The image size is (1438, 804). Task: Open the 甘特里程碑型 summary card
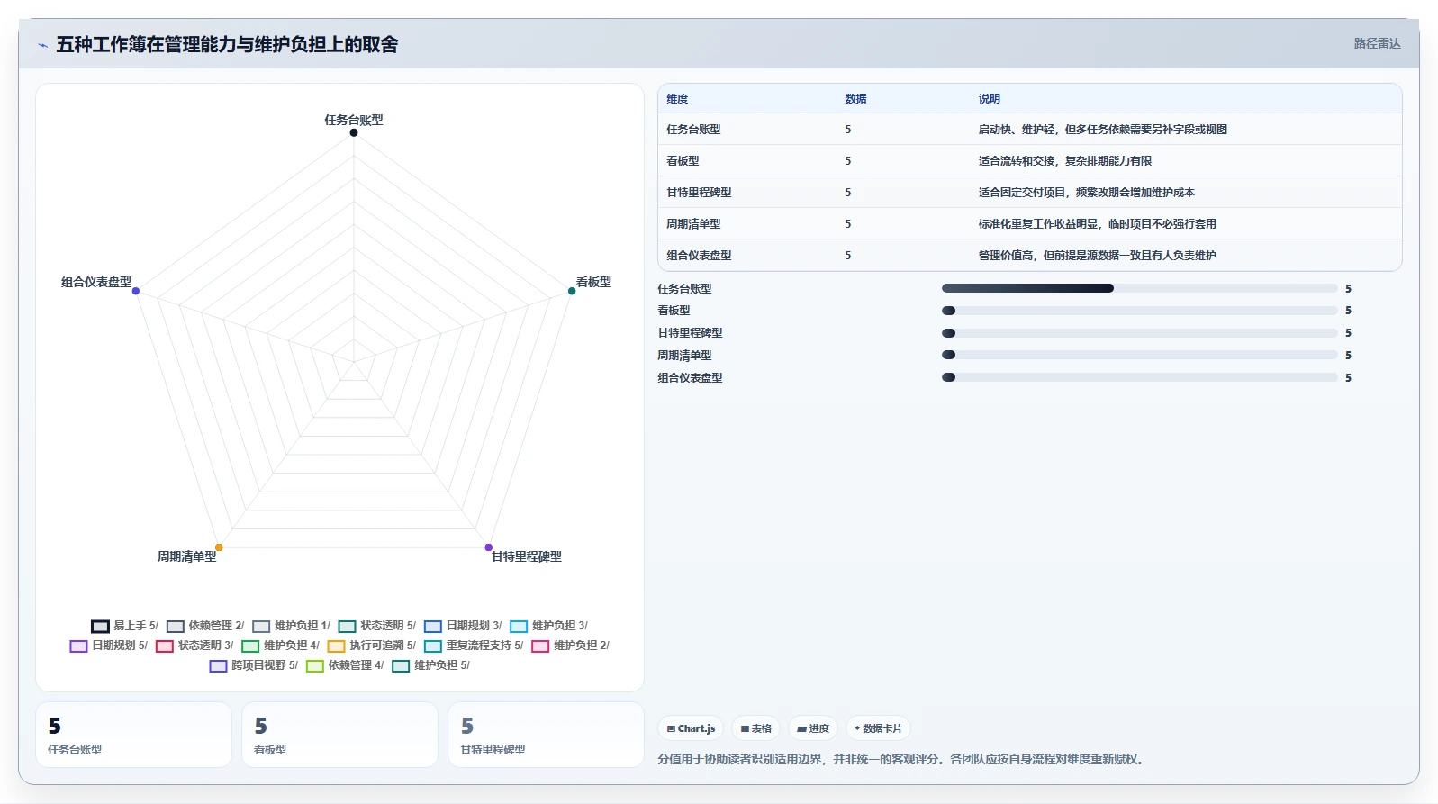tap(546, 735)
